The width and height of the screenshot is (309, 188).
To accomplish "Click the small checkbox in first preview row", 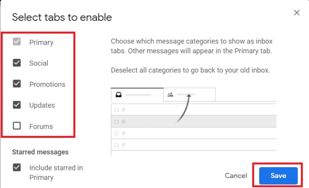I will pyautogui.click(x=117, y=109).
